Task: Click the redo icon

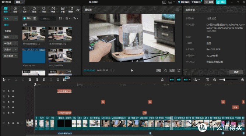Action: point(23,80)
